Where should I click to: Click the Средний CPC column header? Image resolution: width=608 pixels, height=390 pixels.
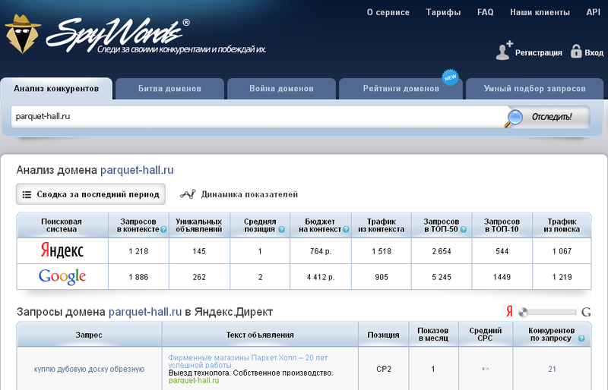486,335
